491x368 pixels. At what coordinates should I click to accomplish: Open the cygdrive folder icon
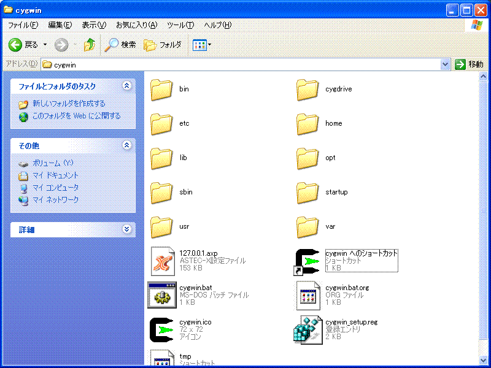point(307,90)
